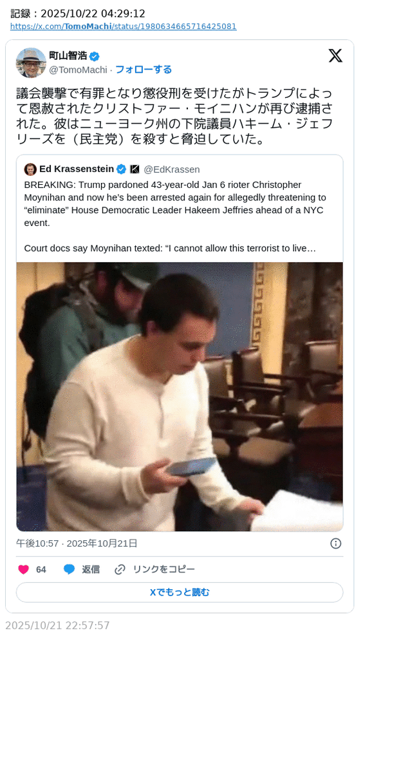Image resolution: width=419 pixels, height=772 pixels.
Task: Click Ed Krassenstein's blue verified badge
Action: click(x=121, y=169)
